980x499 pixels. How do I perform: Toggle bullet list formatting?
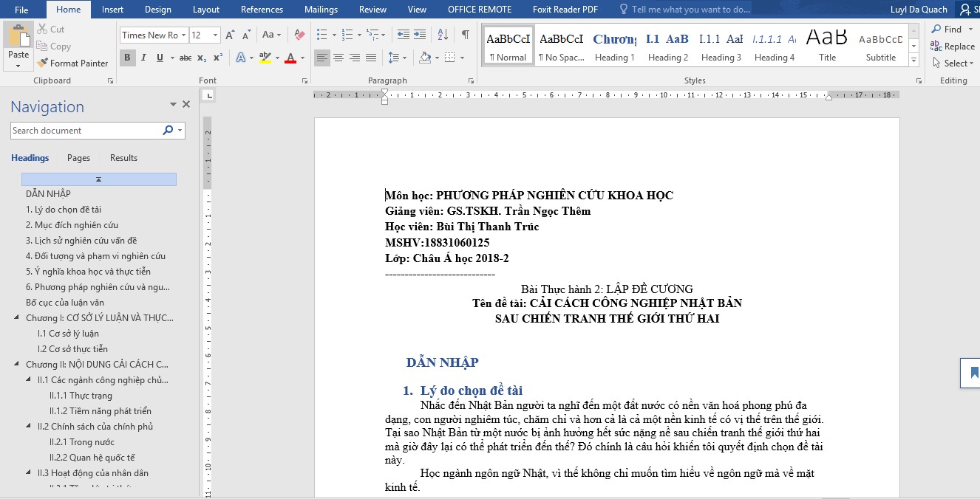tap(321, 35)
